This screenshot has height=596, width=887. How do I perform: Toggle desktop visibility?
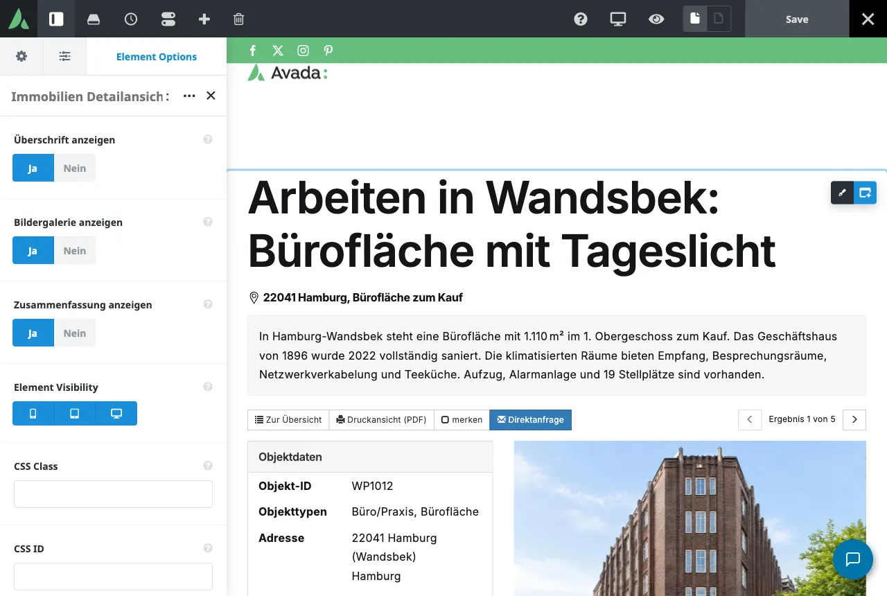[x=116, y=414]
